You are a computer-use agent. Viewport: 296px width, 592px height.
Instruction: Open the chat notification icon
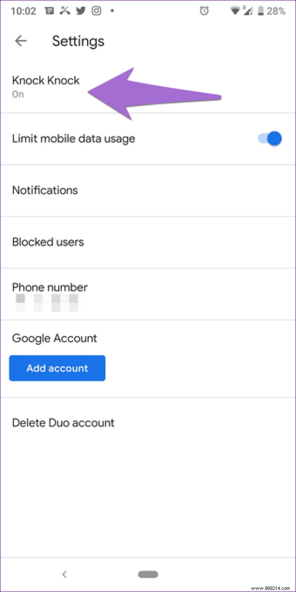coord(49,11)
